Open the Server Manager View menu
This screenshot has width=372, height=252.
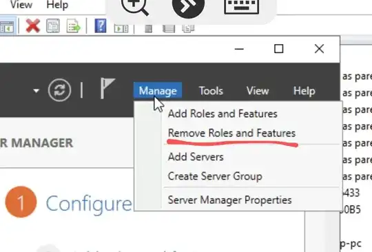pos(258,91)
